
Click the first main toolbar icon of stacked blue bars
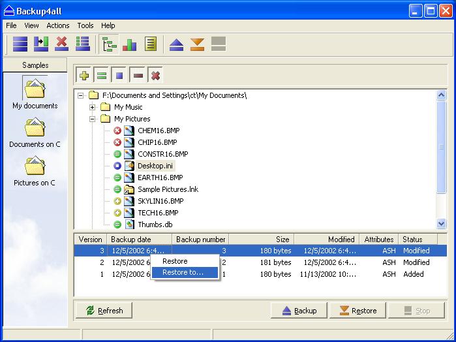click(x=20, y=44)
